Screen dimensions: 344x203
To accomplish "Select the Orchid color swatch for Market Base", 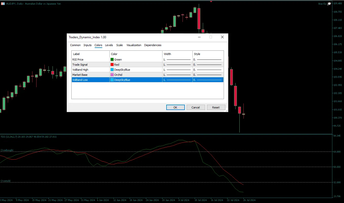I will (112, 75).
